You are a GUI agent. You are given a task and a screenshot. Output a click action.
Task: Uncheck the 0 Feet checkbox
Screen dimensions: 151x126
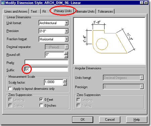(x=41, y=99)
